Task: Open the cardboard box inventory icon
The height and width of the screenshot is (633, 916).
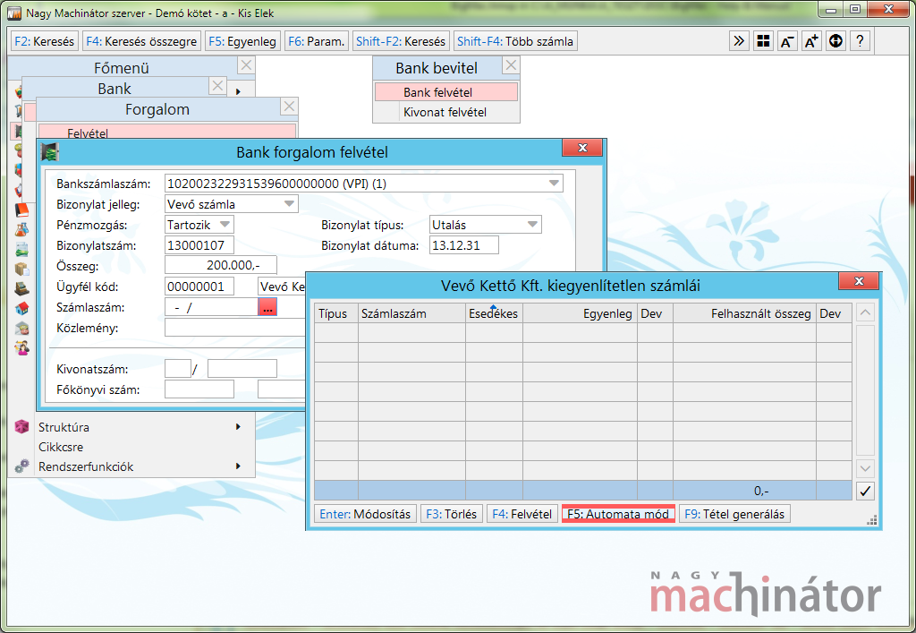Action: 21,269
